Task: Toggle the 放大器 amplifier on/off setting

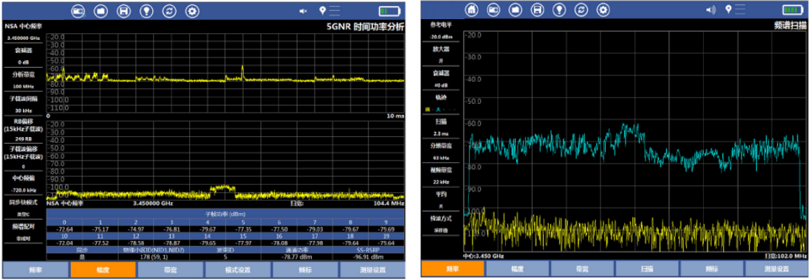Action: (x=441, y=55)
